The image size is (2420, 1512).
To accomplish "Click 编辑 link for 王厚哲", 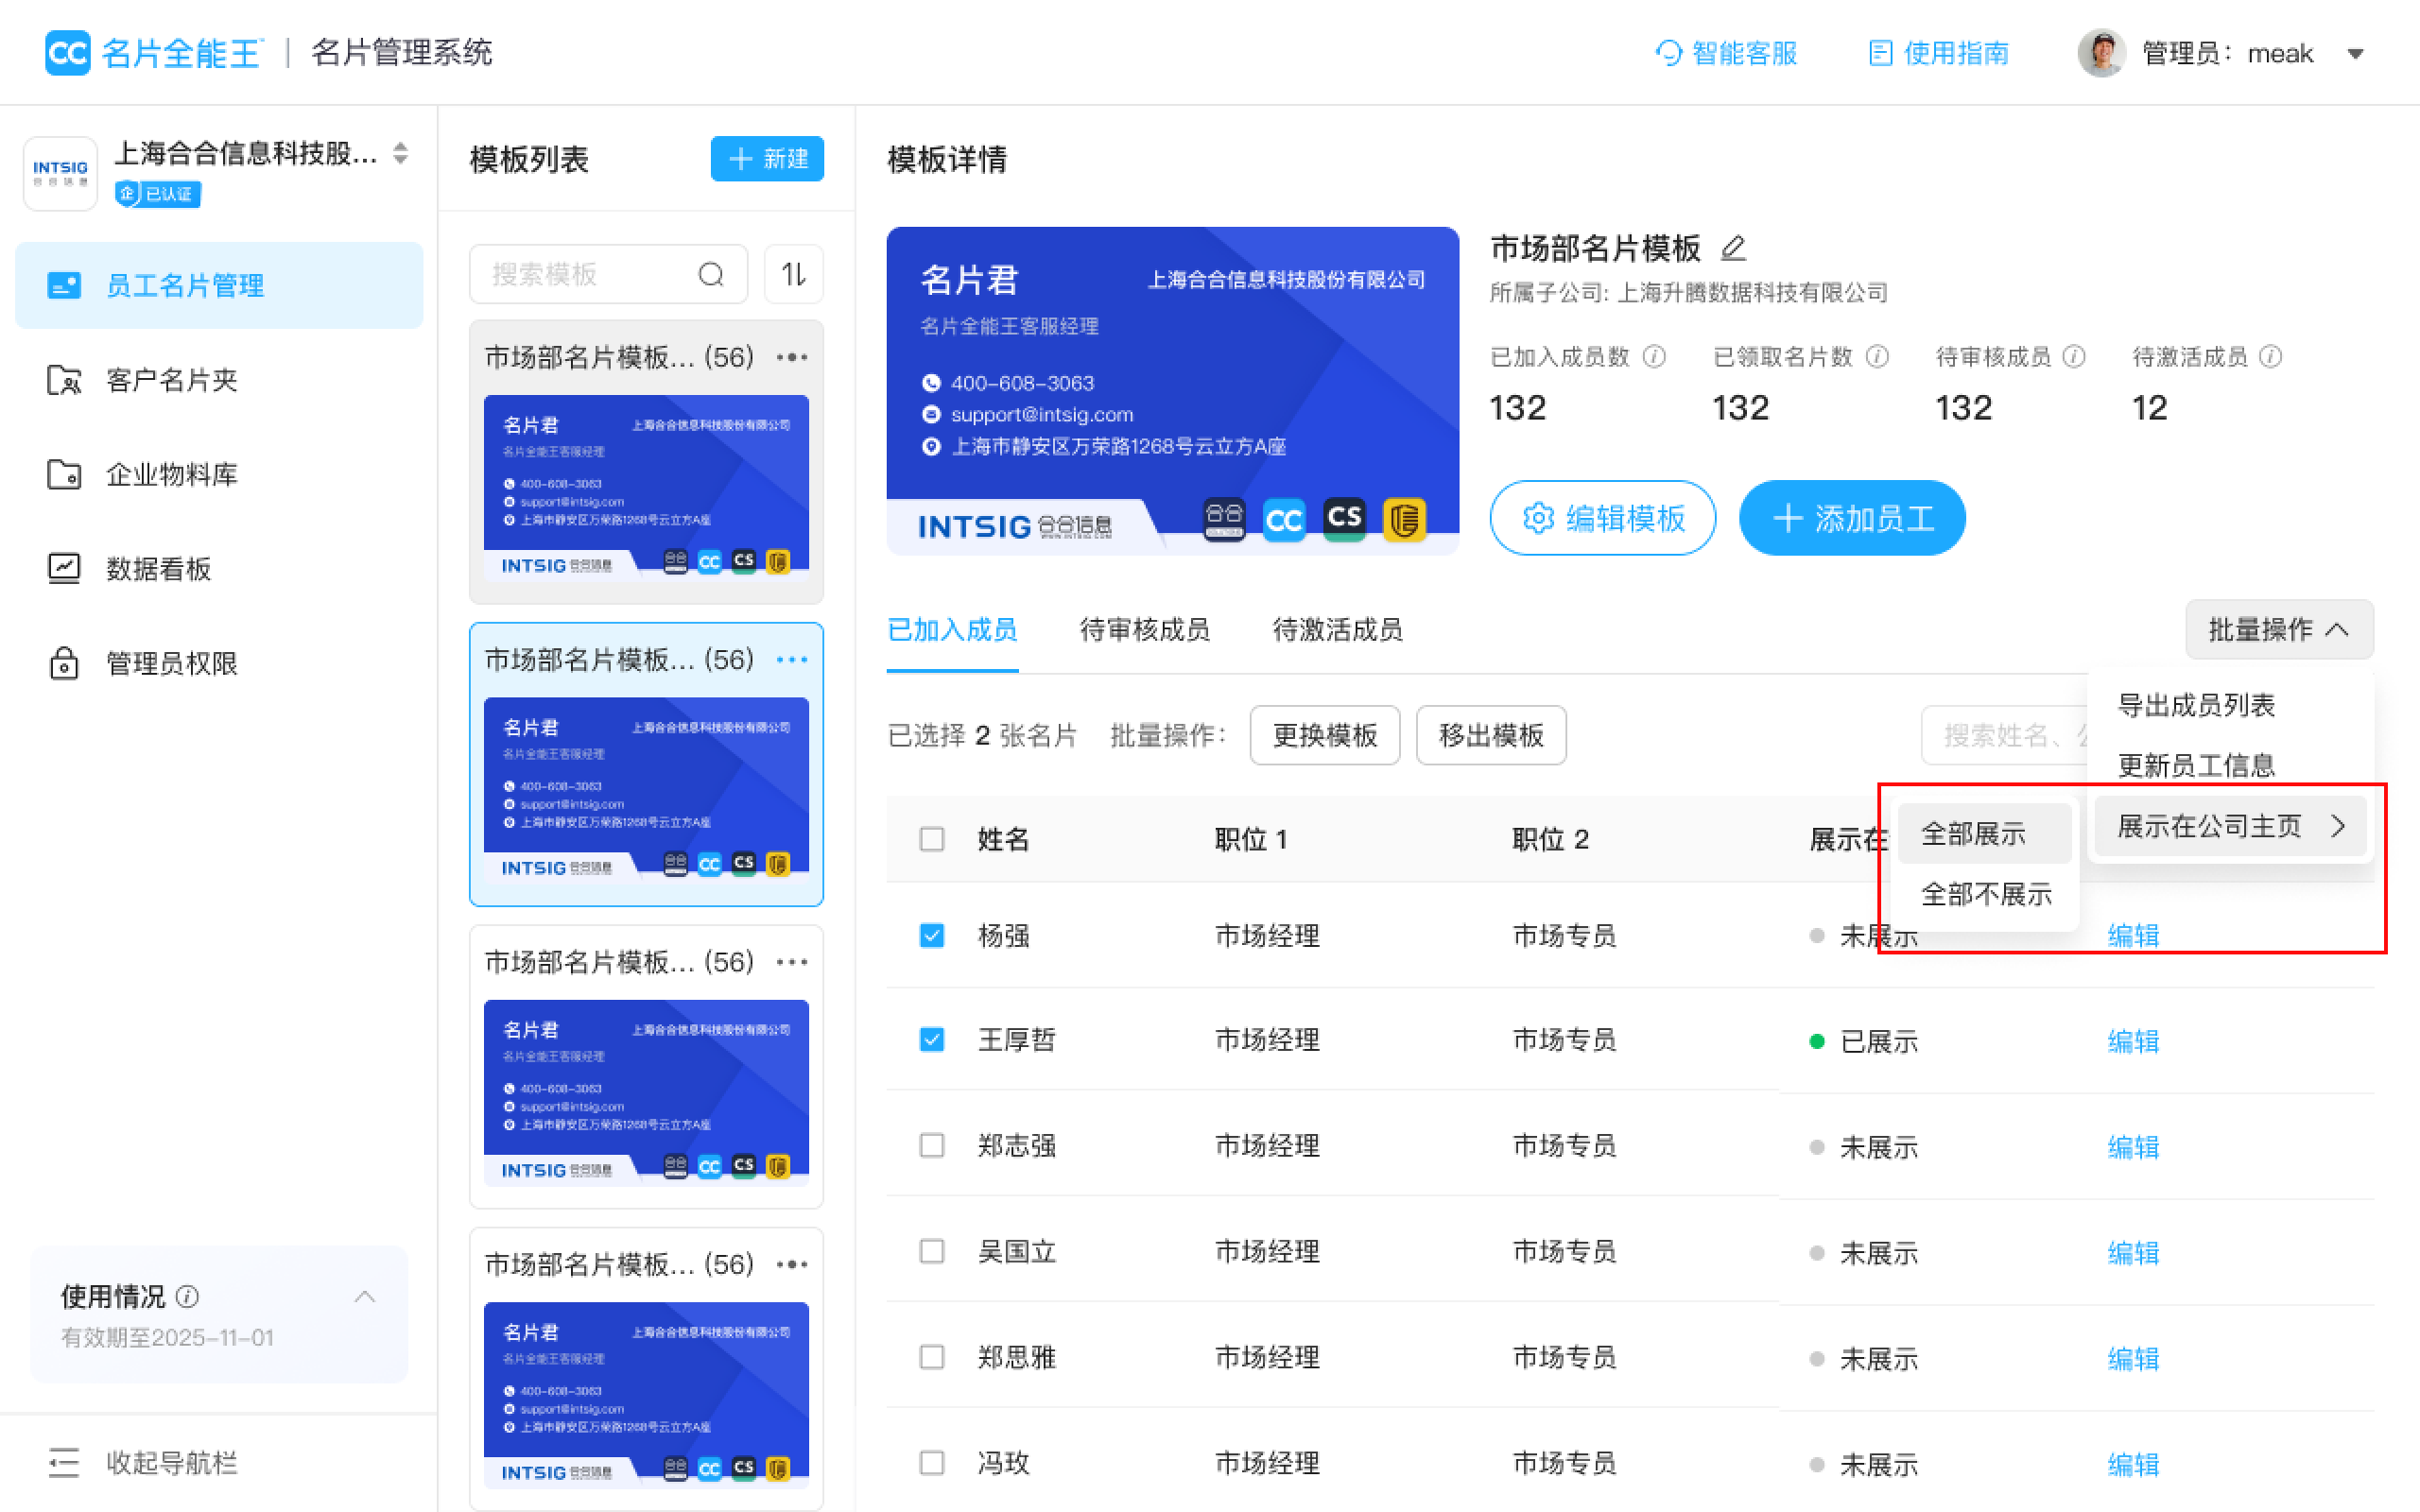I will pos(2133,1041).
